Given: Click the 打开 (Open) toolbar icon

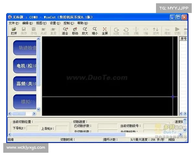Looking at the screenshot, I should (14, 31).
